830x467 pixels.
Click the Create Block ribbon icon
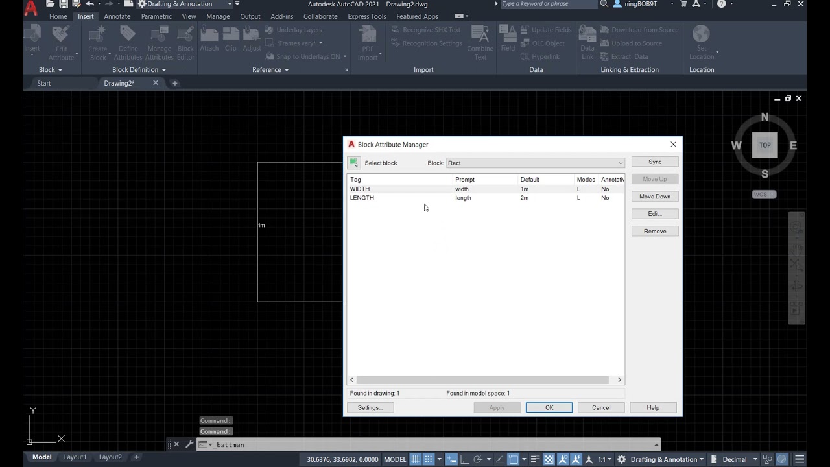[x=98, y=43]
